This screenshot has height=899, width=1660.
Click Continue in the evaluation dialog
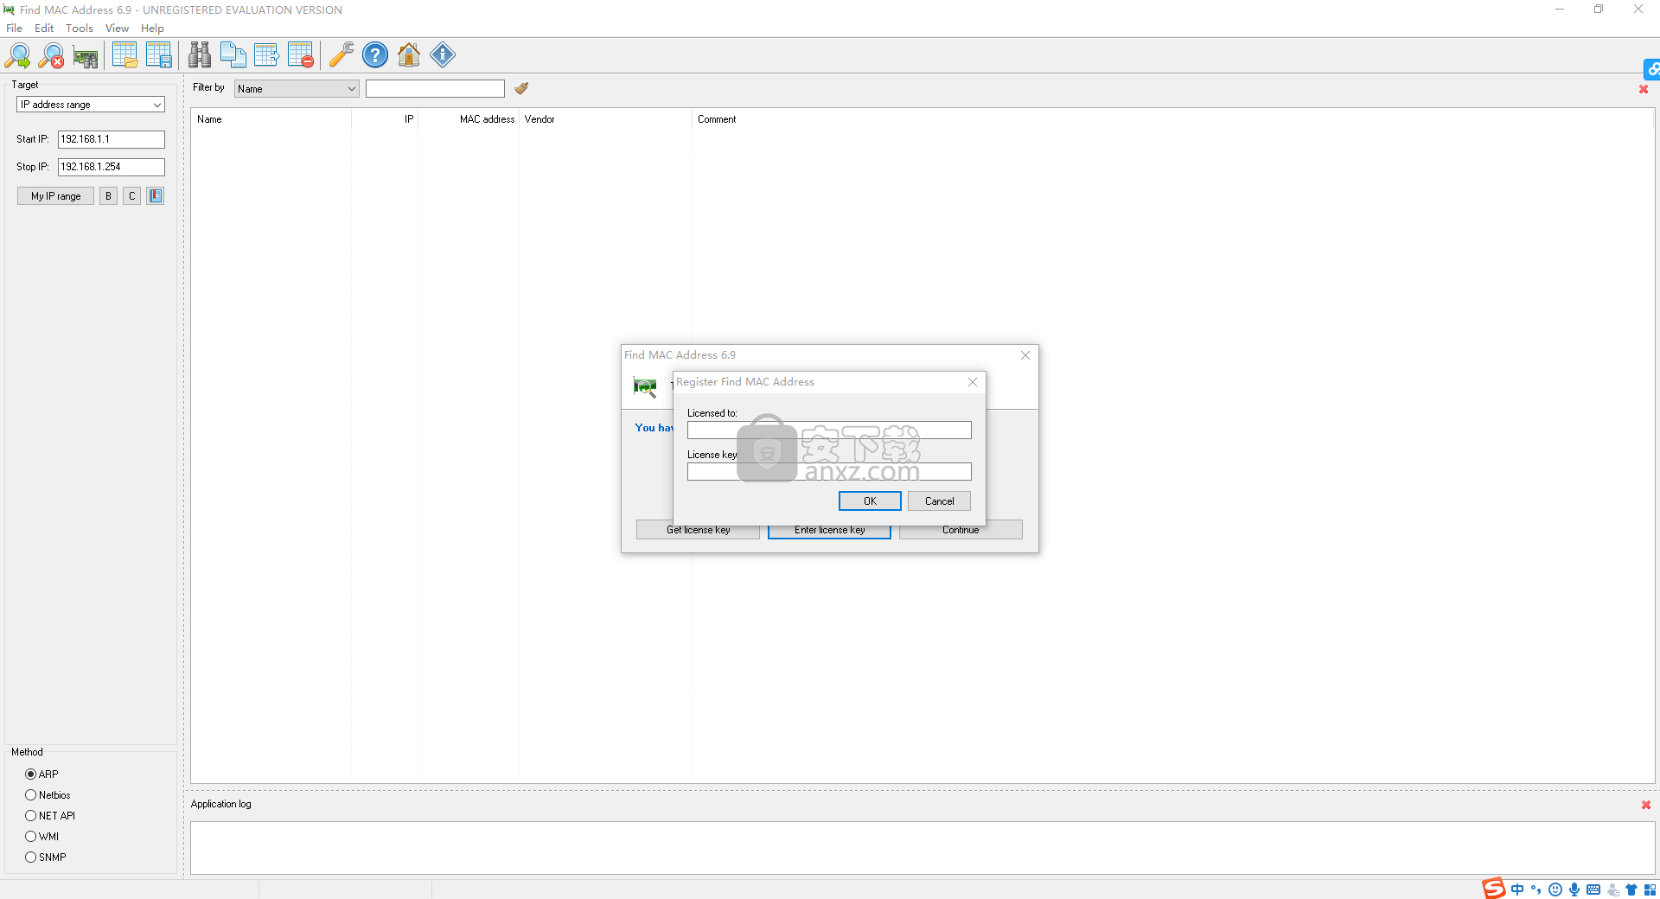point(961,530)
